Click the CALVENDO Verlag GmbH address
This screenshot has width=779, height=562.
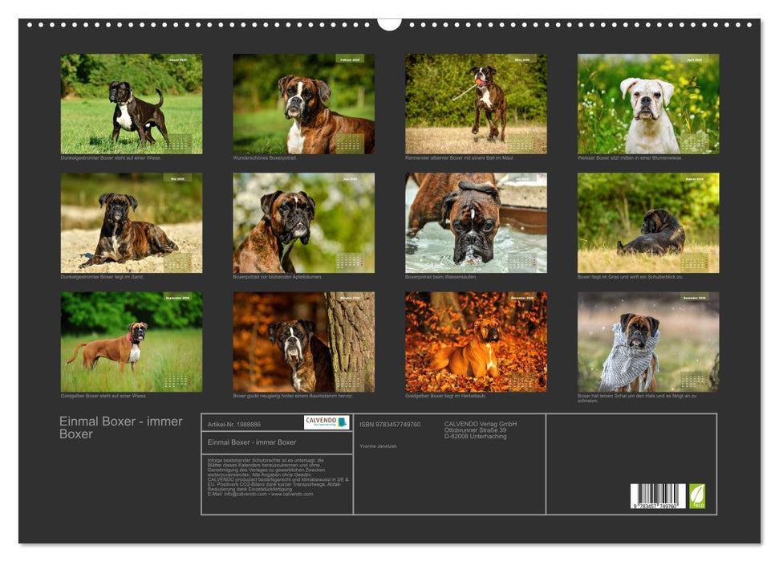pyautogui.click(x=481, y=430)
